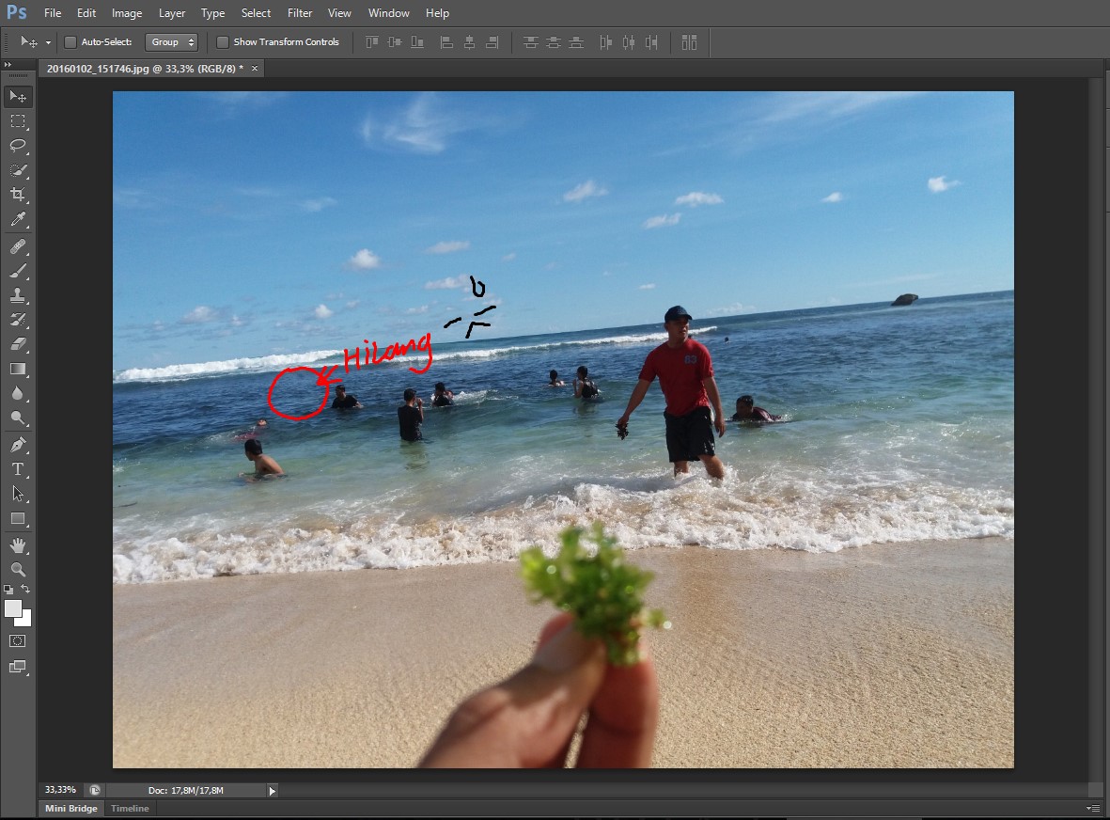Open status bar info arrow menu
1110x820 pixels.
pyautogui.click(x=272, y=790)
